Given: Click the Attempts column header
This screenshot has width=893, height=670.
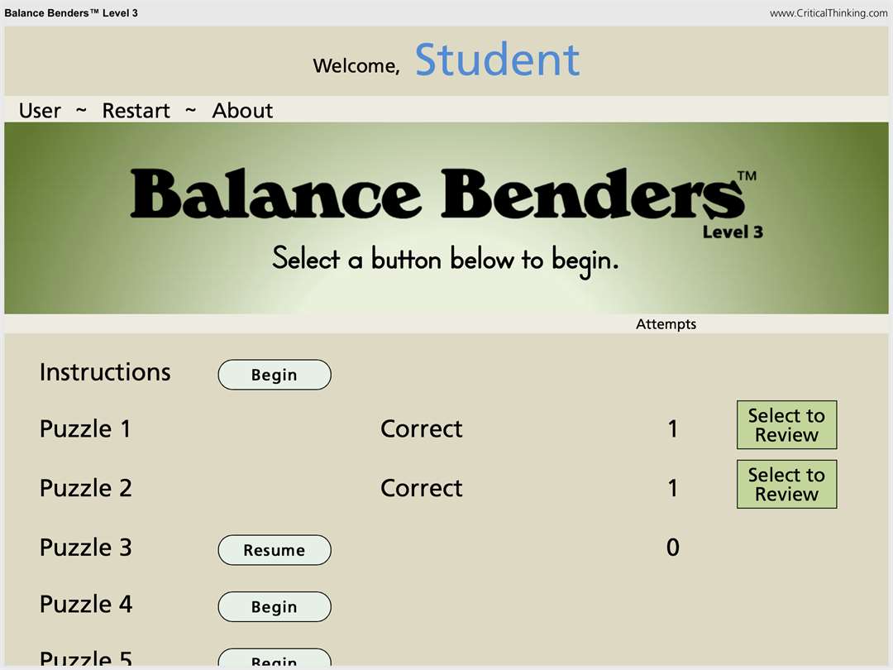Looking at the screenshot, I should pyautogui.click(x=666, y=324).
